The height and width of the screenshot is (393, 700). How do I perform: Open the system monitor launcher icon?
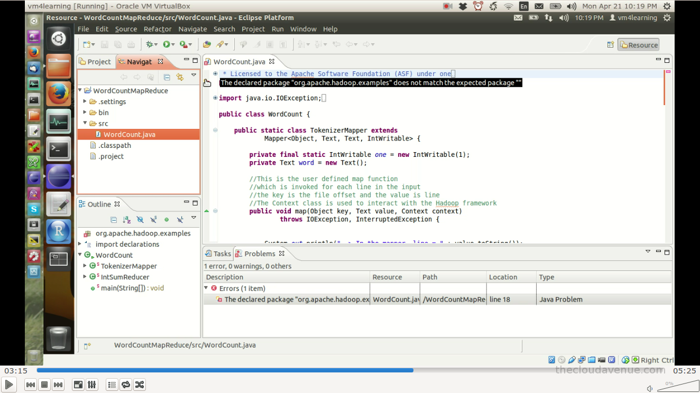[58, 122]
